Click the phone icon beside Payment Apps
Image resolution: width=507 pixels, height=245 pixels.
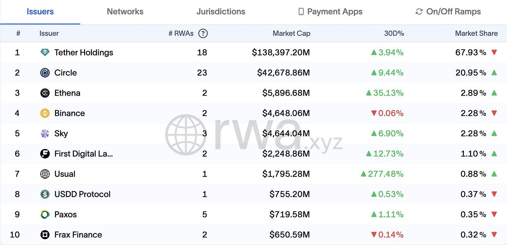point(301,12)
